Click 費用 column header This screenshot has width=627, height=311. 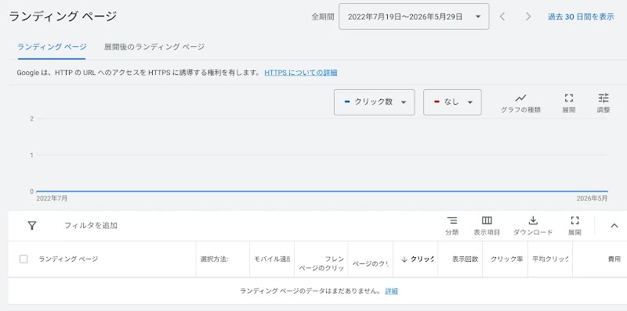614,259
